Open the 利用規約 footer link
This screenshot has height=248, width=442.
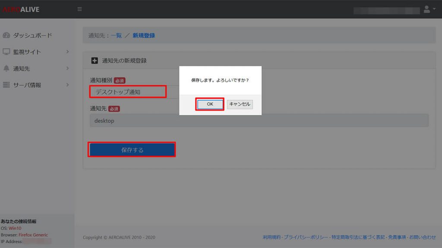[272, 237]
